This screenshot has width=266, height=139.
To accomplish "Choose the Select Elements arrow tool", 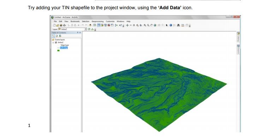I will tap(167, 25).
